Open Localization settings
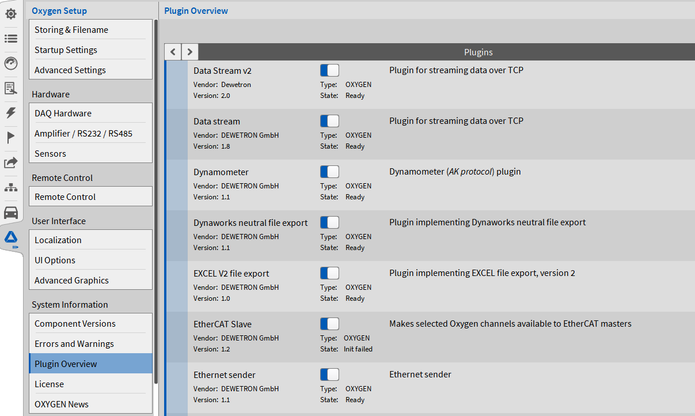The height and width of the screenshot is (416, 695). pos(90,240)
